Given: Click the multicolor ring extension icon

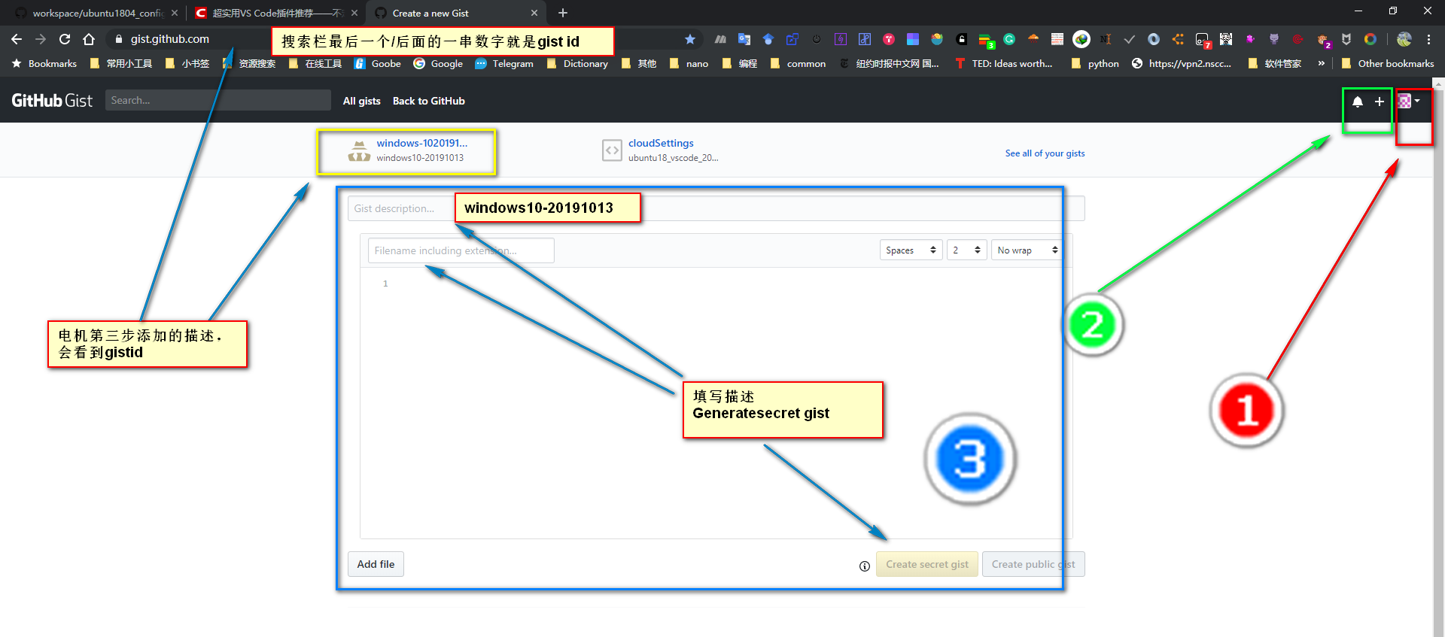Looking at the screenshot, I should [1370, 39].
